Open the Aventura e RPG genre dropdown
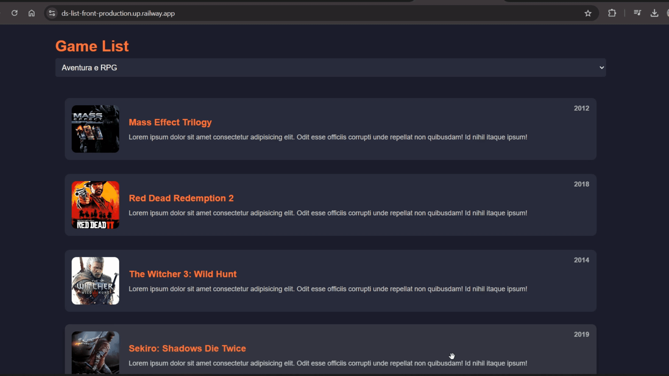 (330, 68)
